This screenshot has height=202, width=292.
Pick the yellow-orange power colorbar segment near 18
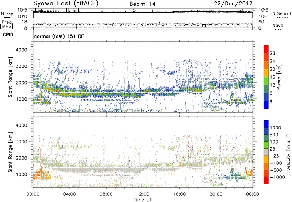pos(266,73)
